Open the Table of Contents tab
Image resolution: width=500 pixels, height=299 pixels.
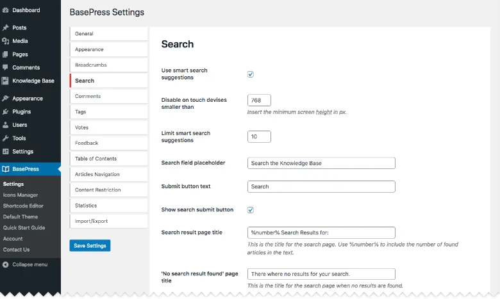click(x=109, y=159)
